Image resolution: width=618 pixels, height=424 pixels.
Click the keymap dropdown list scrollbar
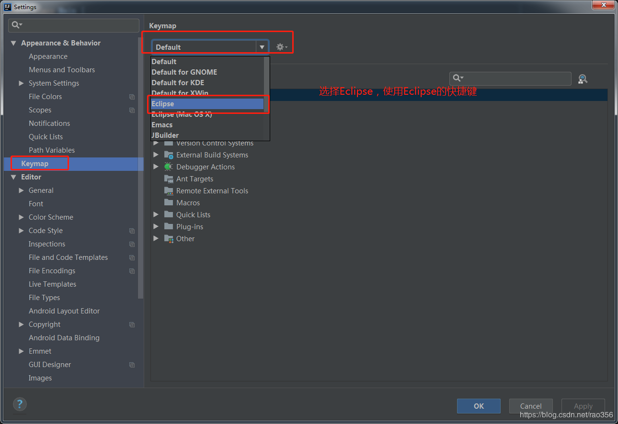coord(266,85)
